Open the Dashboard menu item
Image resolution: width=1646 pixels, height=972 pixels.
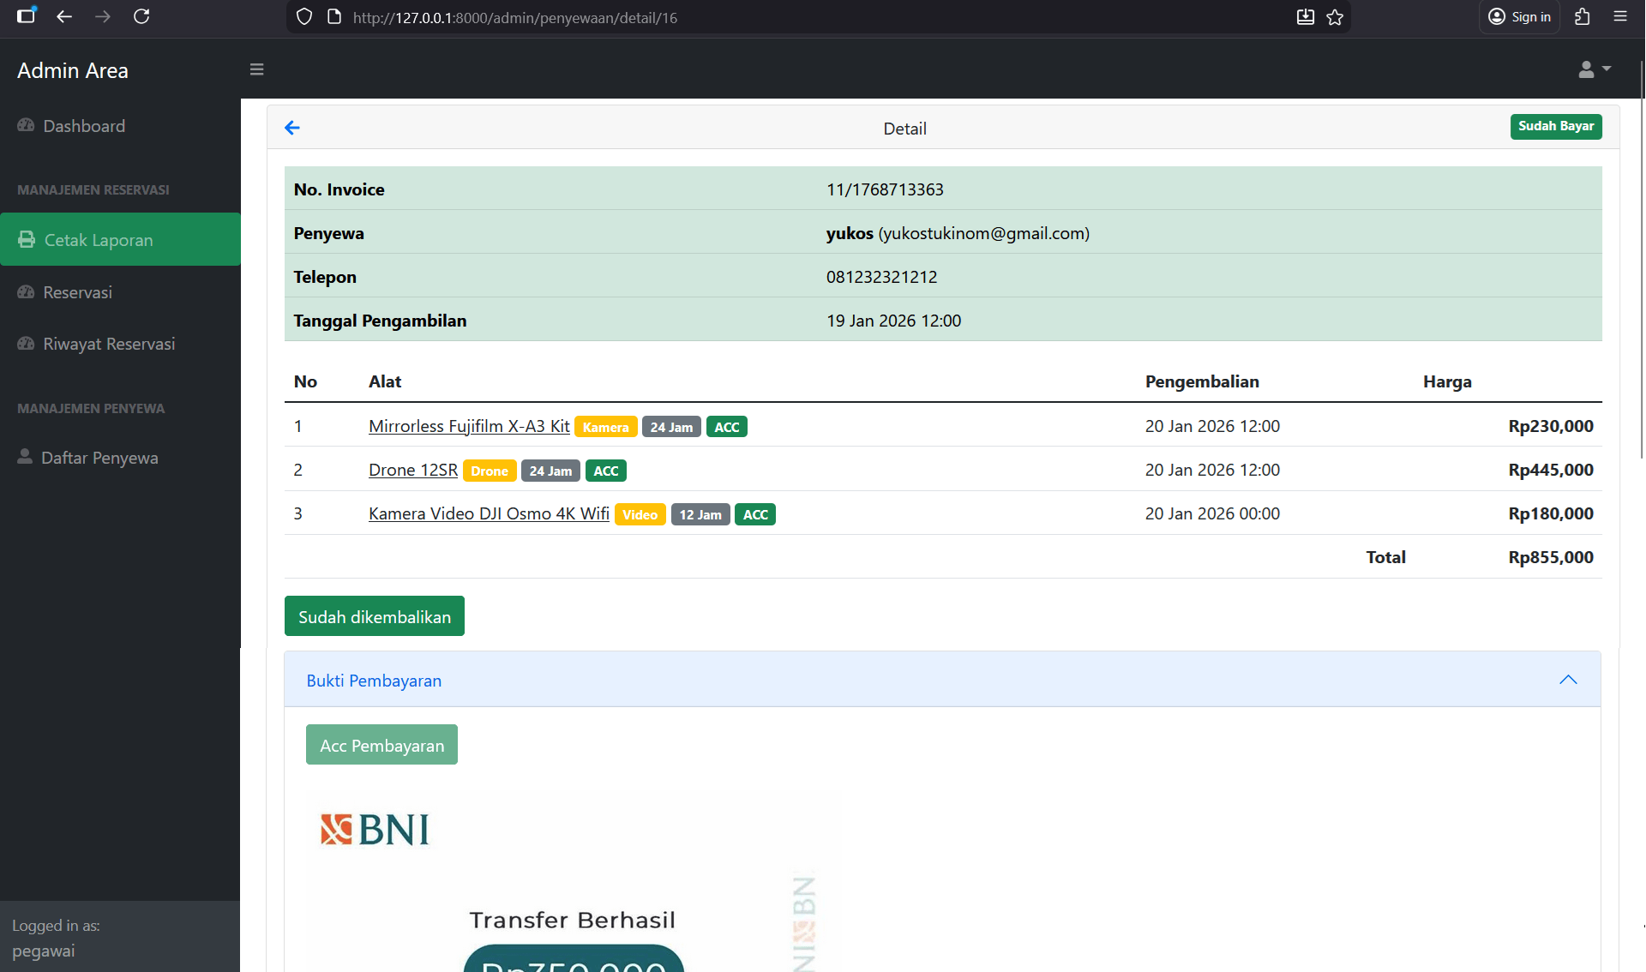point(120,126)
